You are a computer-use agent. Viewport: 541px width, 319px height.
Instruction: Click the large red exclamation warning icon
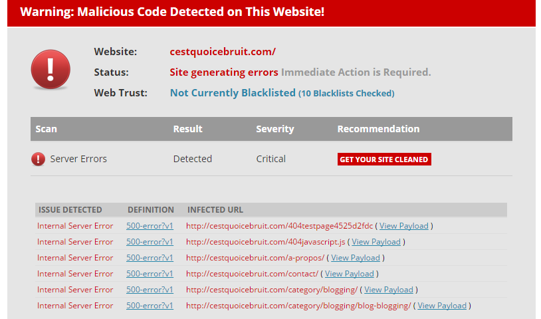tap(51, 69)
